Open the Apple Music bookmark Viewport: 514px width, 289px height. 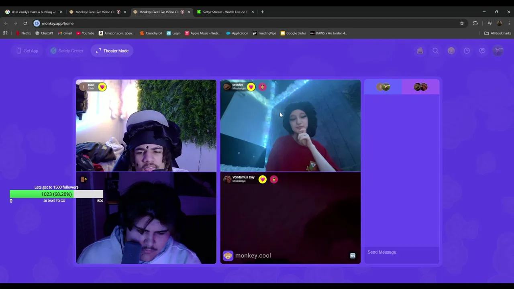click(x=203, y=33)
